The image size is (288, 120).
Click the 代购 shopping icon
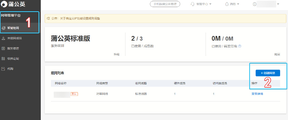click(x=3, y=69)
